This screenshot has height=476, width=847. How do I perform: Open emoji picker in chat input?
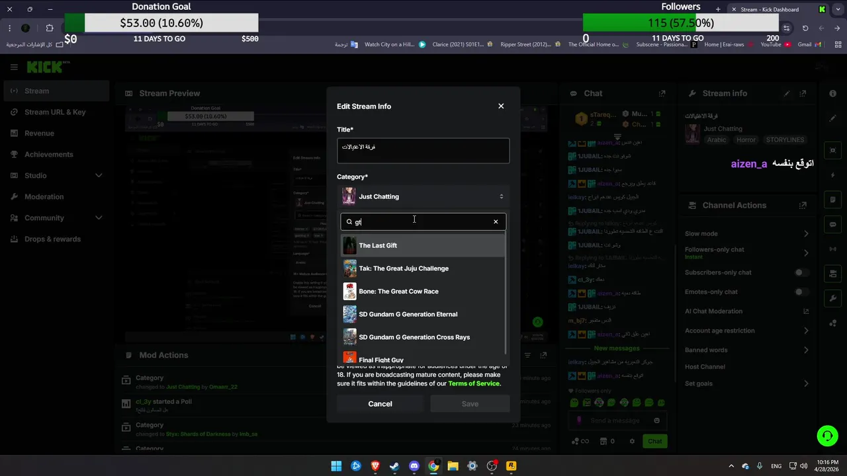(x=656, y=420)
